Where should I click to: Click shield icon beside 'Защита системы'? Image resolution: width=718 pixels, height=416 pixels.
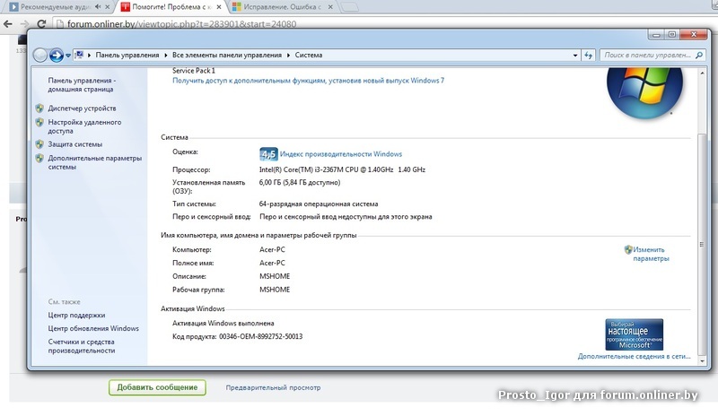tap(39, 144)
